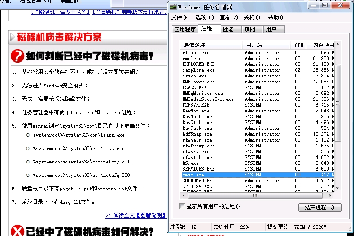Select the 进程 tab
The height and width of the screenshot is (236, 354).
(x=209, y=29)
